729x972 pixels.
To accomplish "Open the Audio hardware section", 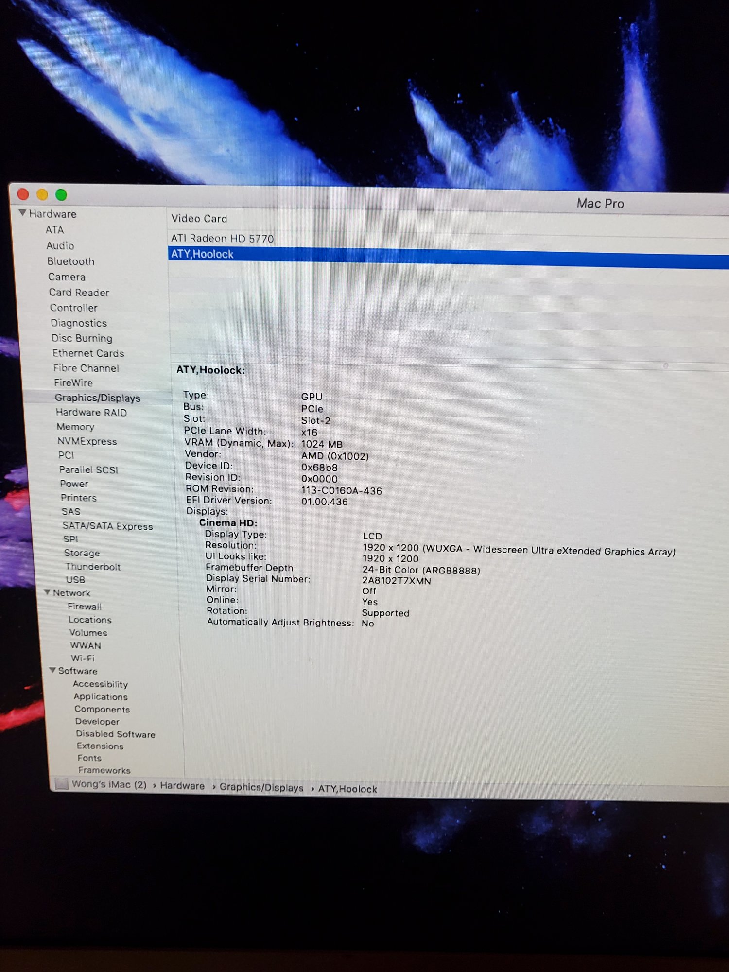I will click(60, 246).
